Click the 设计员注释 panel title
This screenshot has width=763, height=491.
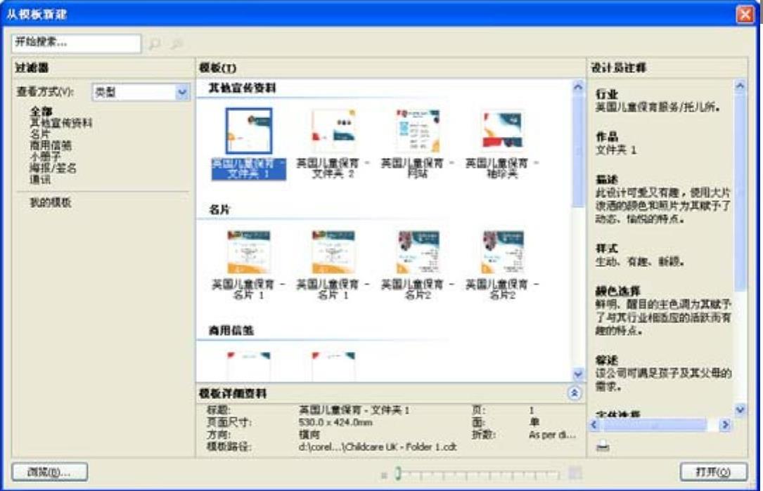pos(618,67)
